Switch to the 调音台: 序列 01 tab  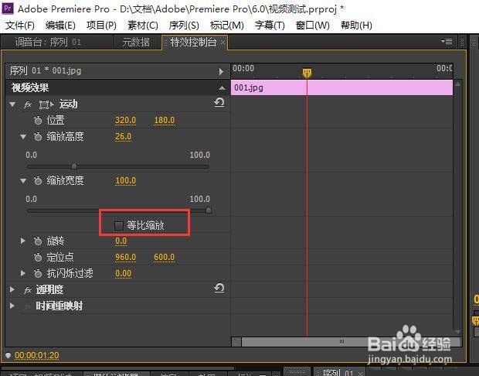(x=48, y=42)
